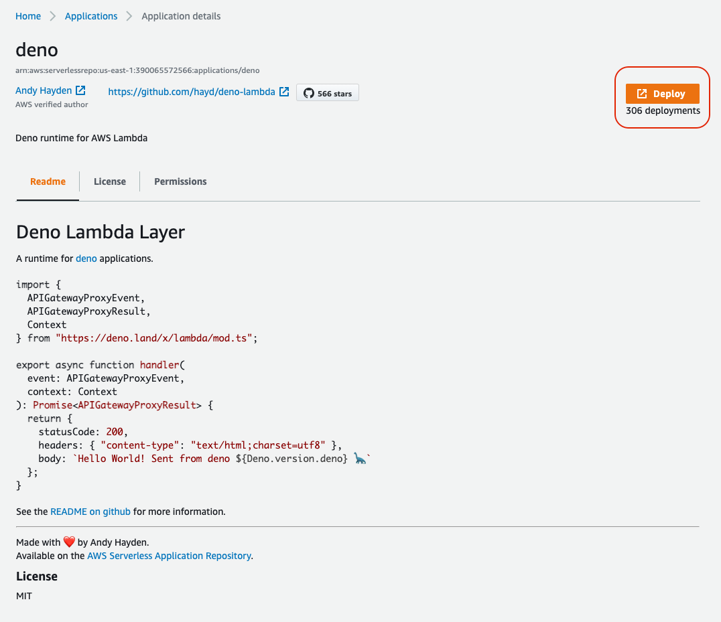Click the external link icon on Deploy button
This screenshot has width=721, height=622.
tap(642, 94)
